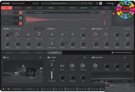Enable Sync in the Filter A section

(x=127, y=29)
